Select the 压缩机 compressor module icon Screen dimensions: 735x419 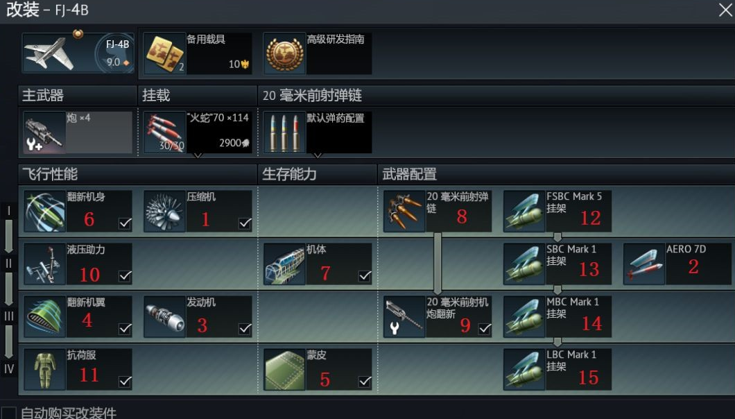click(x=164, y=211)
